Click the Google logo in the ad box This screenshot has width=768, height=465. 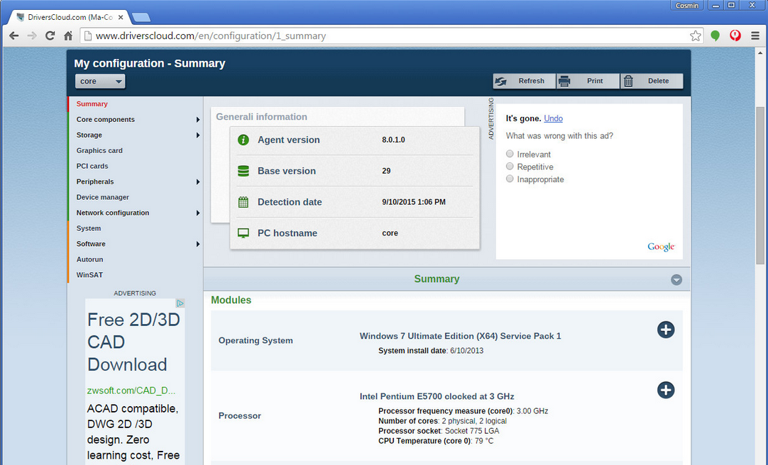661,247
